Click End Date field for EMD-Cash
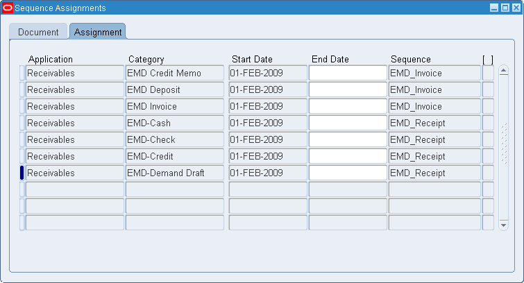The width and height of the screenshot is (524, 283). 348,123
